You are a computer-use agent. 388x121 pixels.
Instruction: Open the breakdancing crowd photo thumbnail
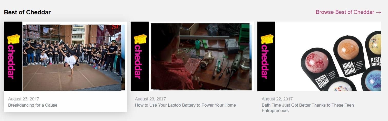tap(74, 58)
